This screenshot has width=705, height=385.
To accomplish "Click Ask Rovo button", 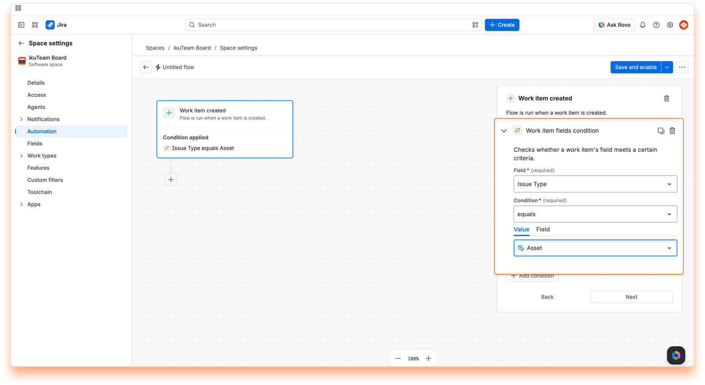I will pyautogui.click(x=614, y=25).
